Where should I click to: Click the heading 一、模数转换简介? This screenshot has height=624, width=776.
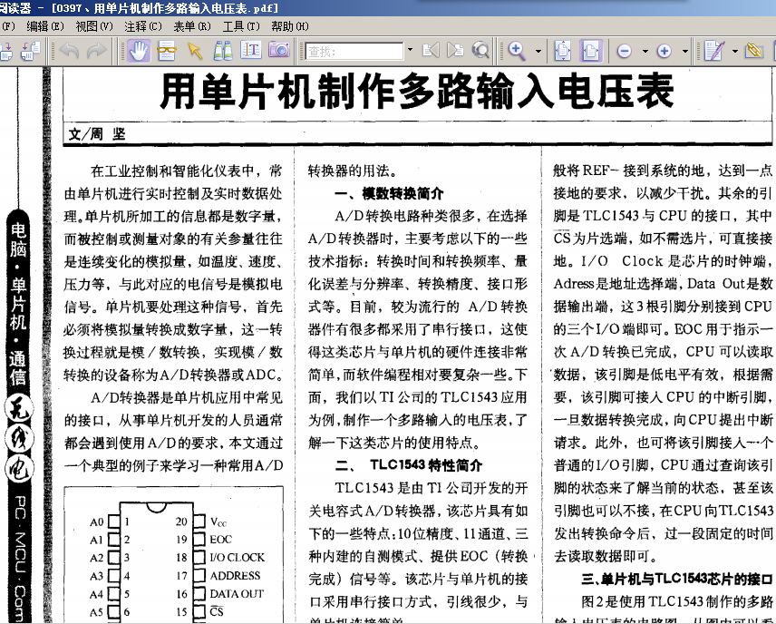click(x=389, y=193)
